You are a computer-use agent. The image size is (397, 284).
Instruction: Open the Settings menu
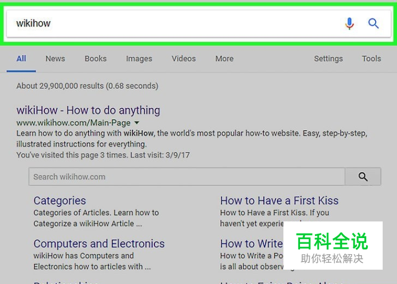(x=328, y=59)
